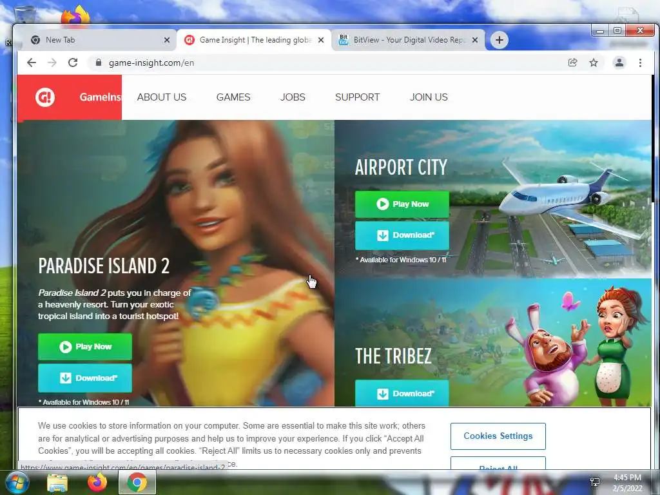Click Download for Paradise Island 2
The height and width of the screenshot is (495, 660).
click(85, 378)
